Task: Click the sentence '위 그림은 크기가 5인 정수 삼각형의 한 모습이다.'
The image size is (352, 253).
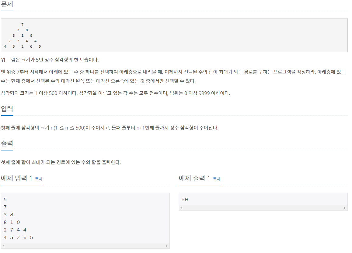Action: point(50,60)
